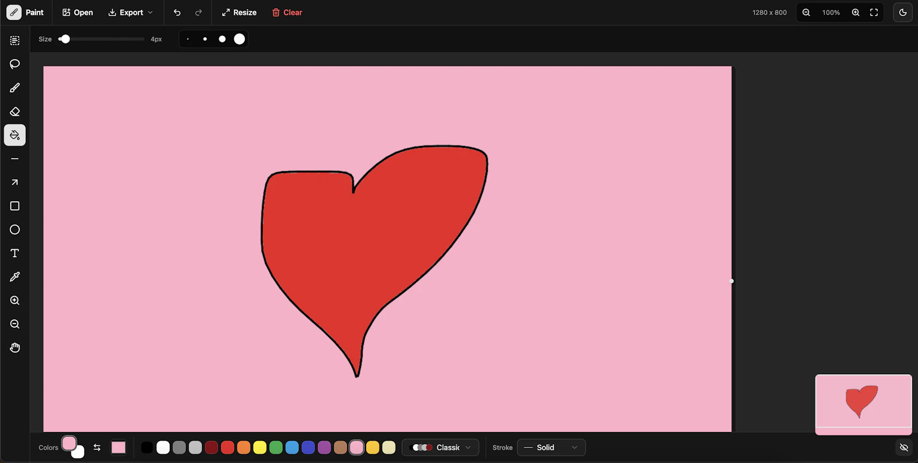Pick the orange color swatch

[x=244, y=448]
